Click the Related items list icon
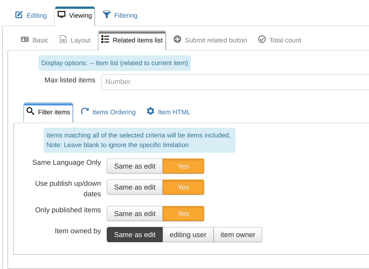Image resolution: width=369 pixels, height=269 pixels. (x=105, y=39)
